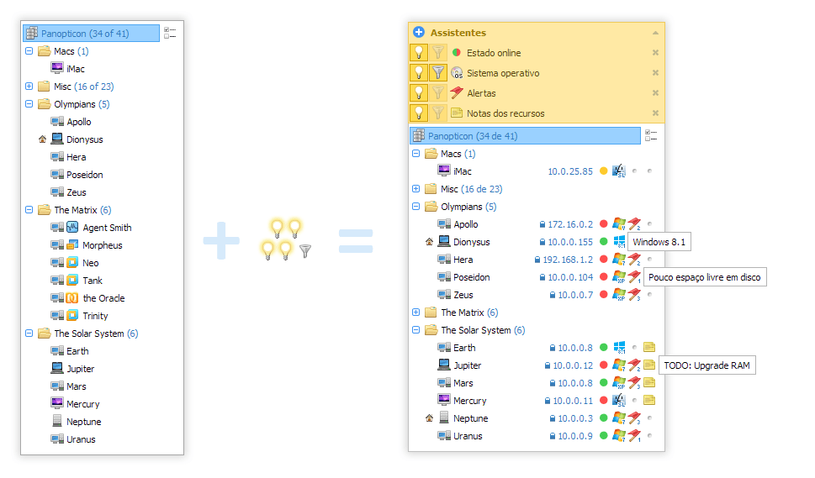This screenshot has width=815, height=478.
Task: Toggle the Sistema operativo filter funnel
Action: pyautogui.click(x=438, y=72)
